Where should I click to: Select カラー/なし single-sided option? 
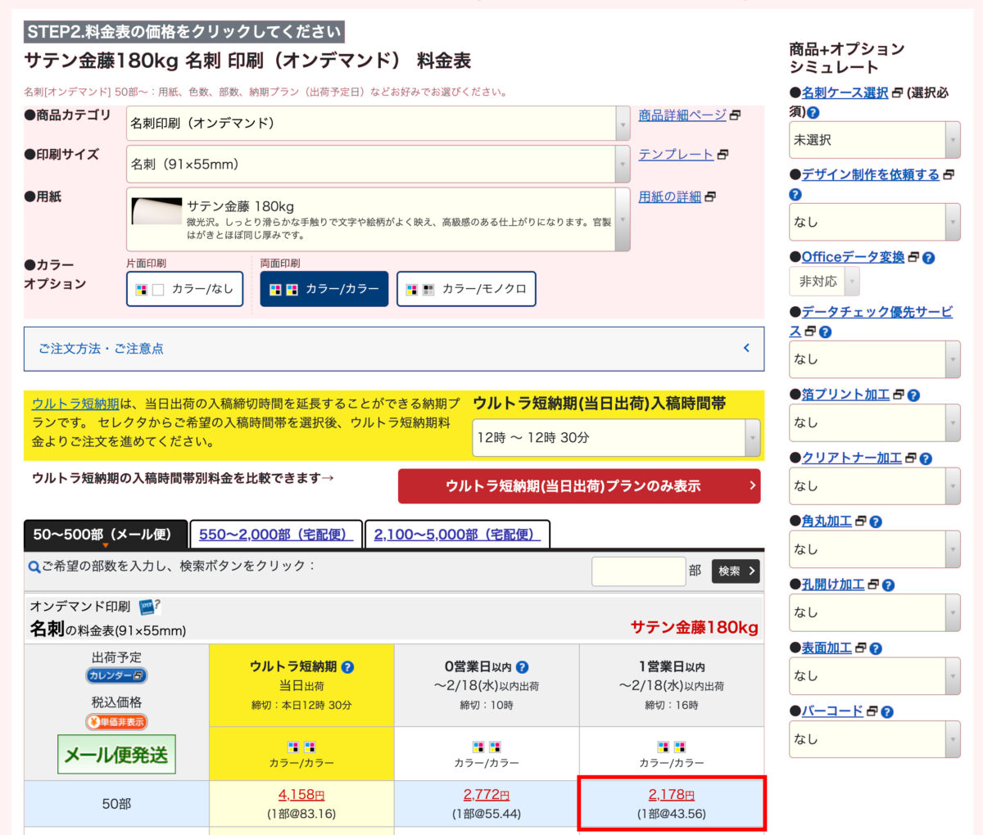tap(185, 289)
